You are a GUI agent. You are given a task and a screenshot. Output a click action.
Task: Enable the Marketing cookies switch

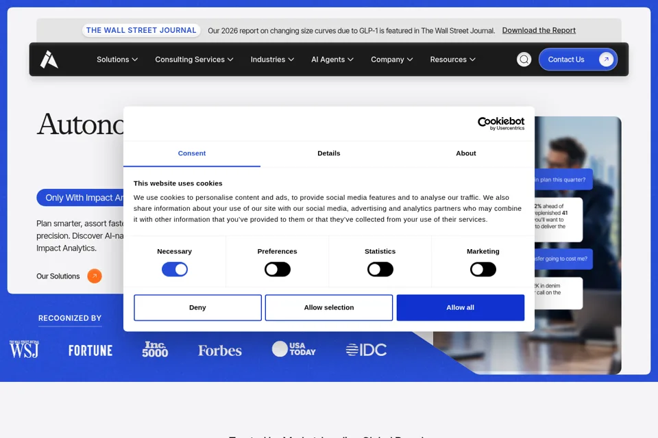[x=483, y=269]
